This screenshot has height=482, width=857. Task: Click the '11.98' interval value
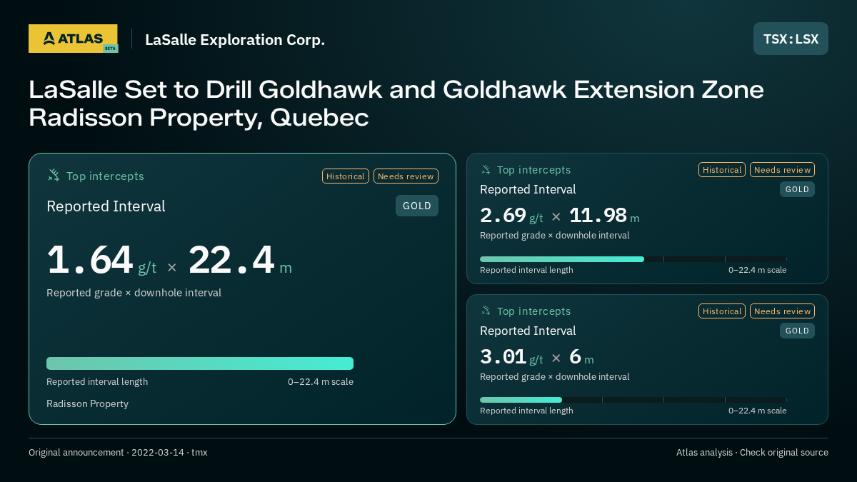click(598, 215)
